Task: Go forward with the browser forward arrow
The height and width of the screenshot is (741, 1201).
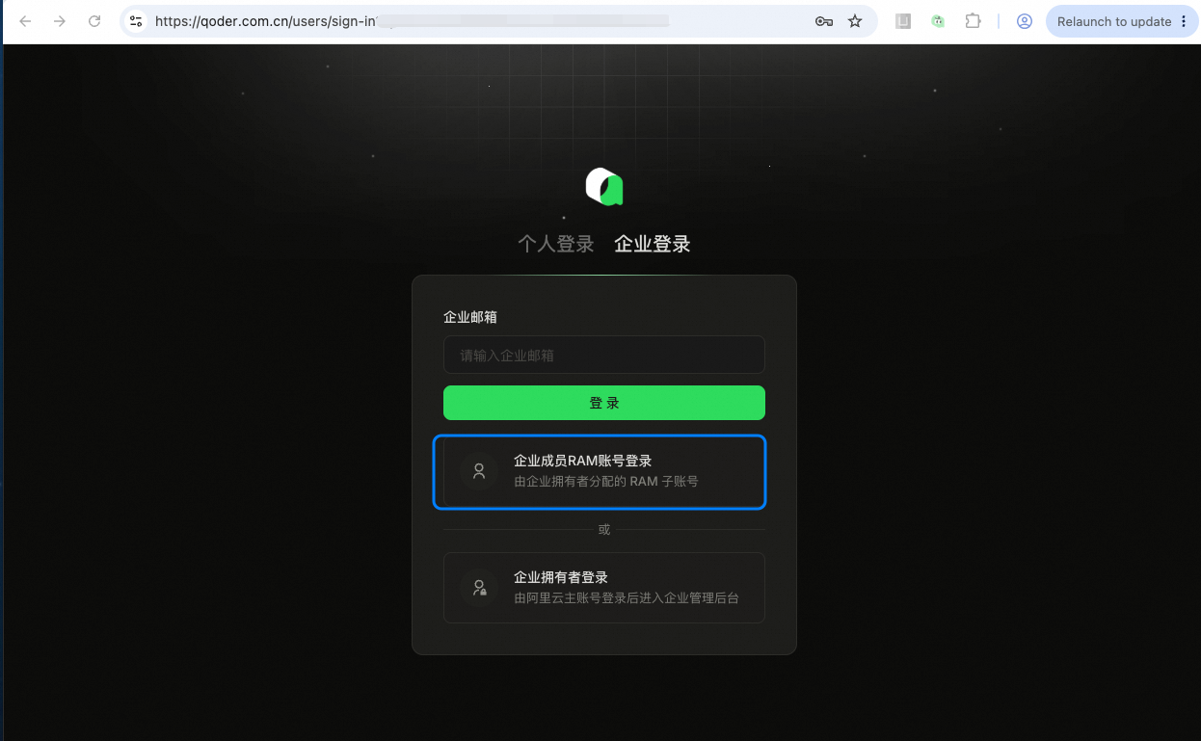Action: pyautogui.click(x=60, y=21)
